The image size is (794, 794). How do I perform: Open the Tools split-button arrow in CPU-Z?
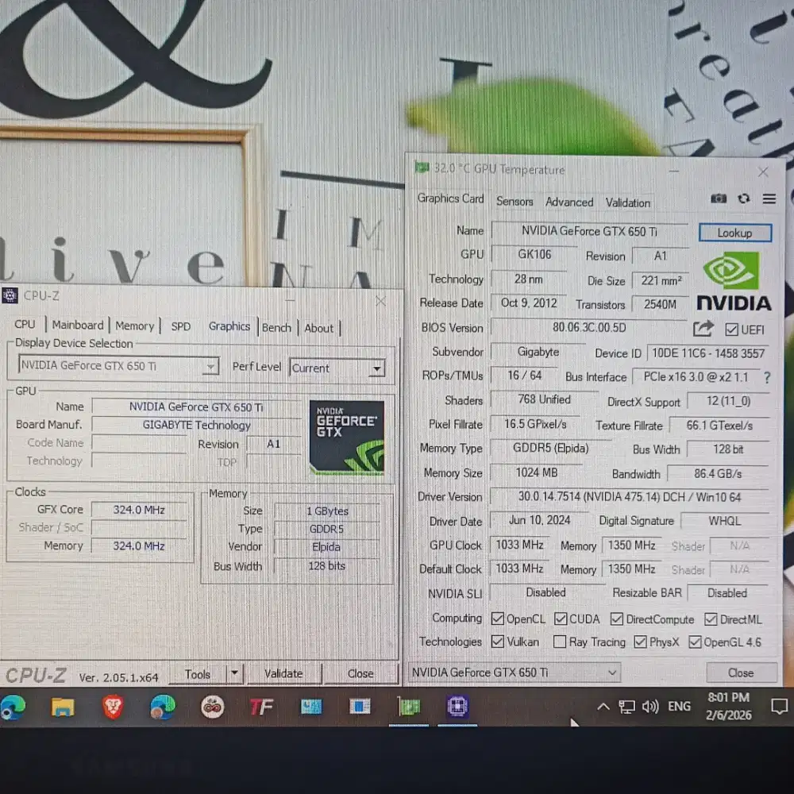[235, 673]
